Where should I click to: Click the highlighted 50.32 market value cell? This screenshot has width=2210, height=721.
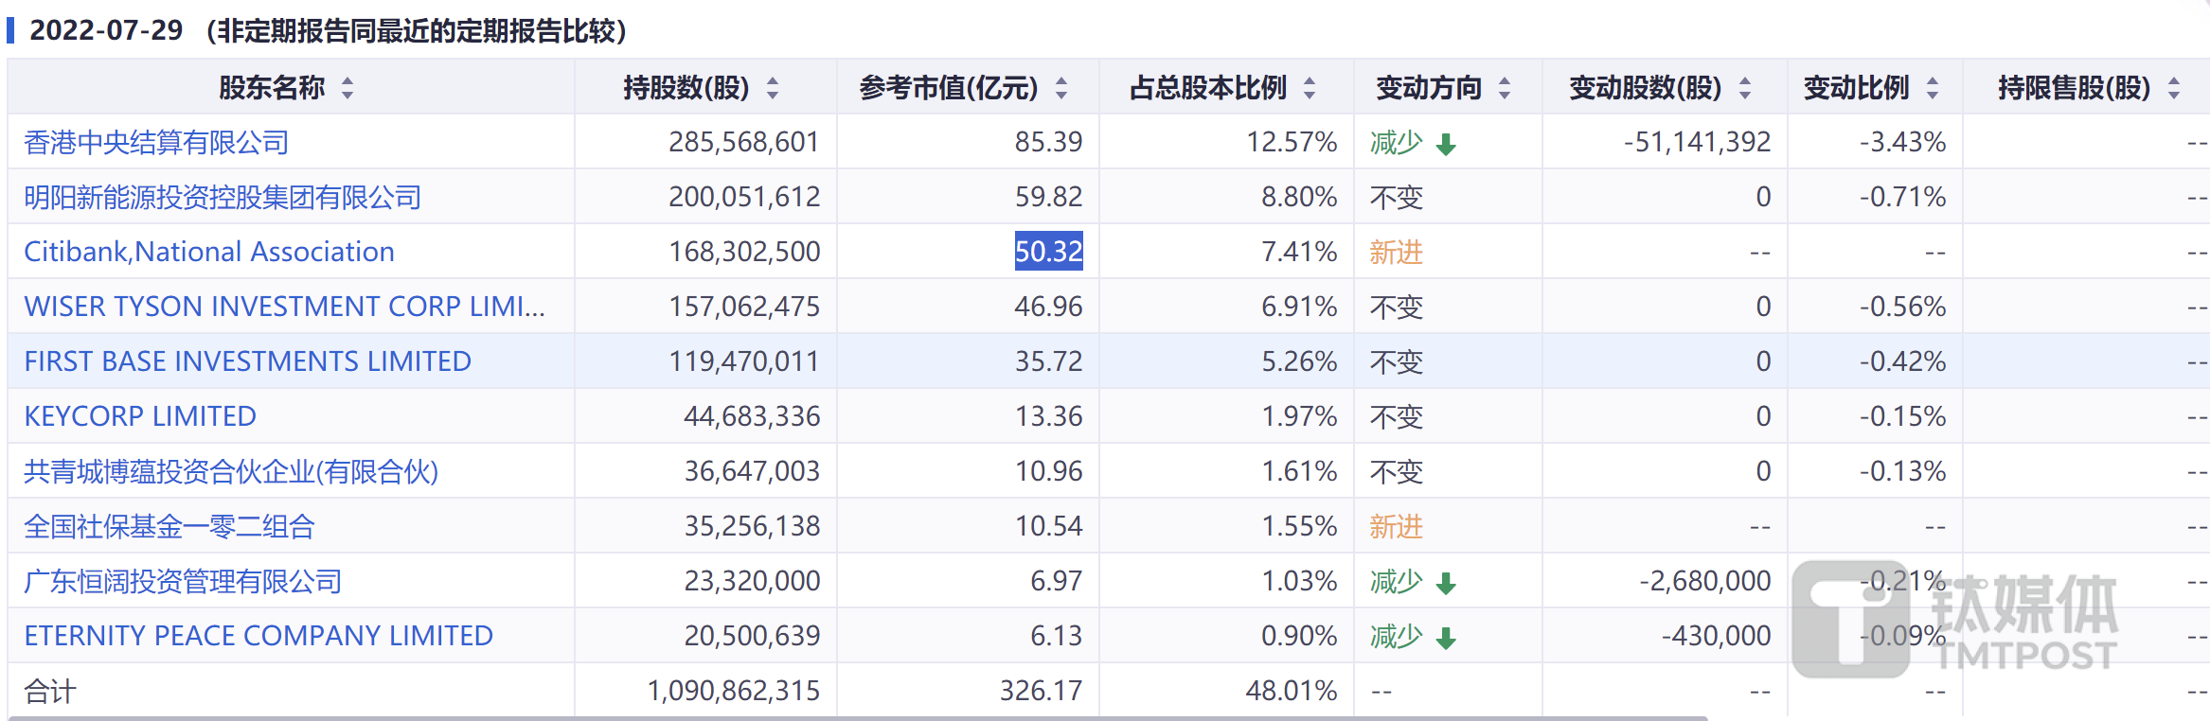tap(1048, 252)
